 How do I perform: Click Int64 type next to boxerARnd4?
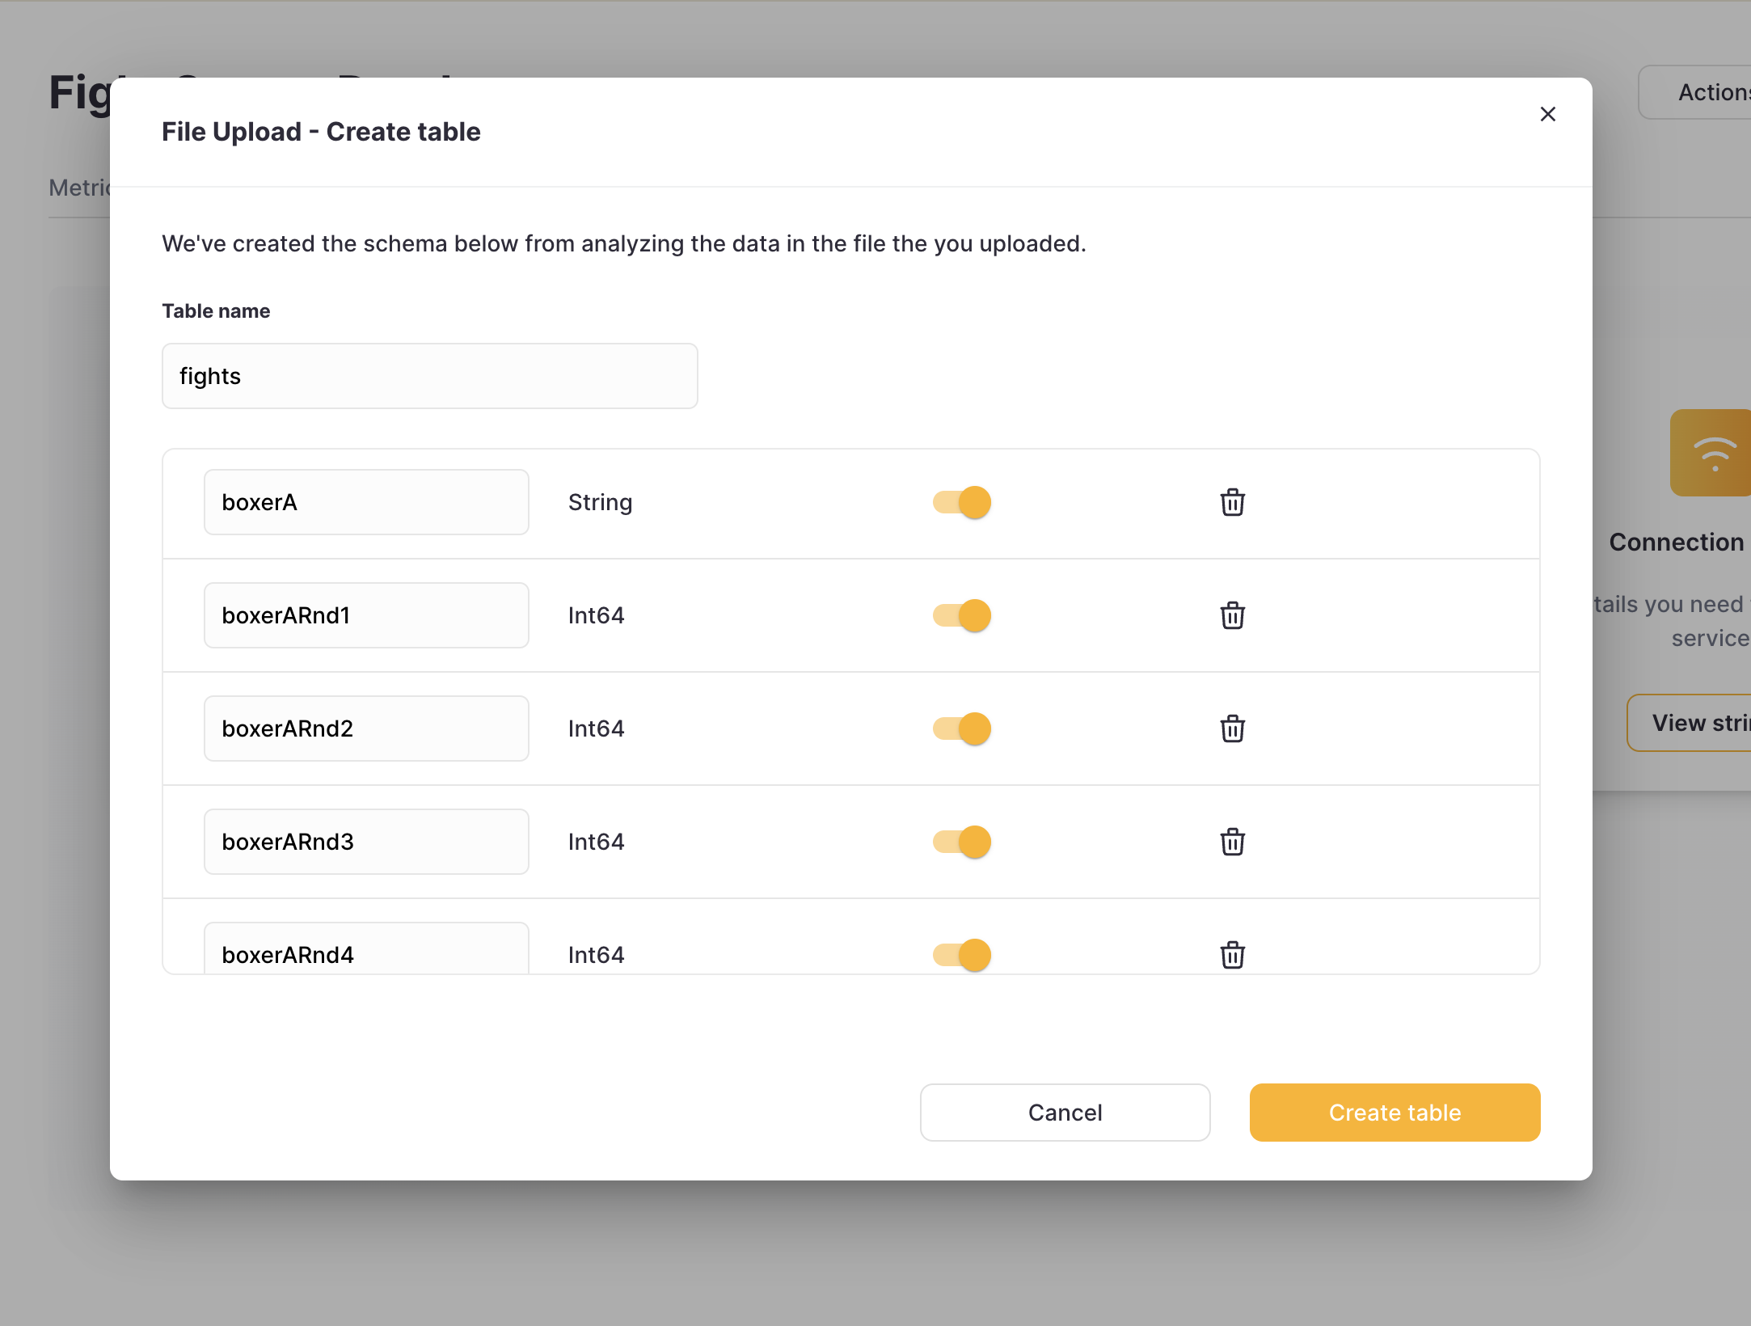596,955
